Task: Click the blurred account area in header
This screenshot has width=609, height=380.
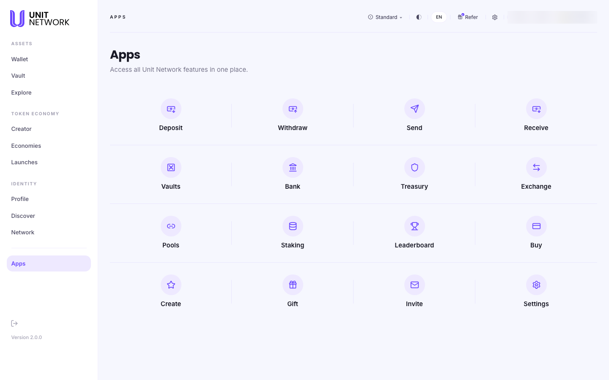Action: (x=552, y=17)
